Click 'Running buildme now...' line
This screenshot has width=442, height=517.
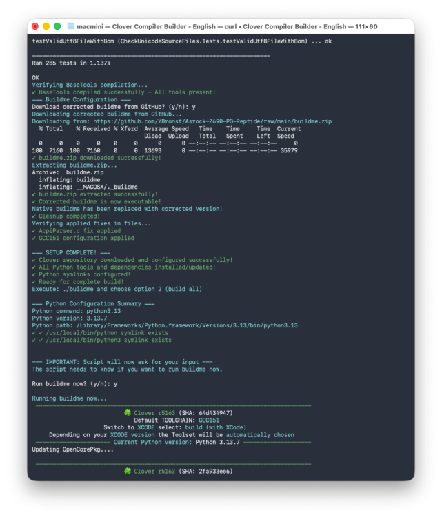click(x=70, y=398)
